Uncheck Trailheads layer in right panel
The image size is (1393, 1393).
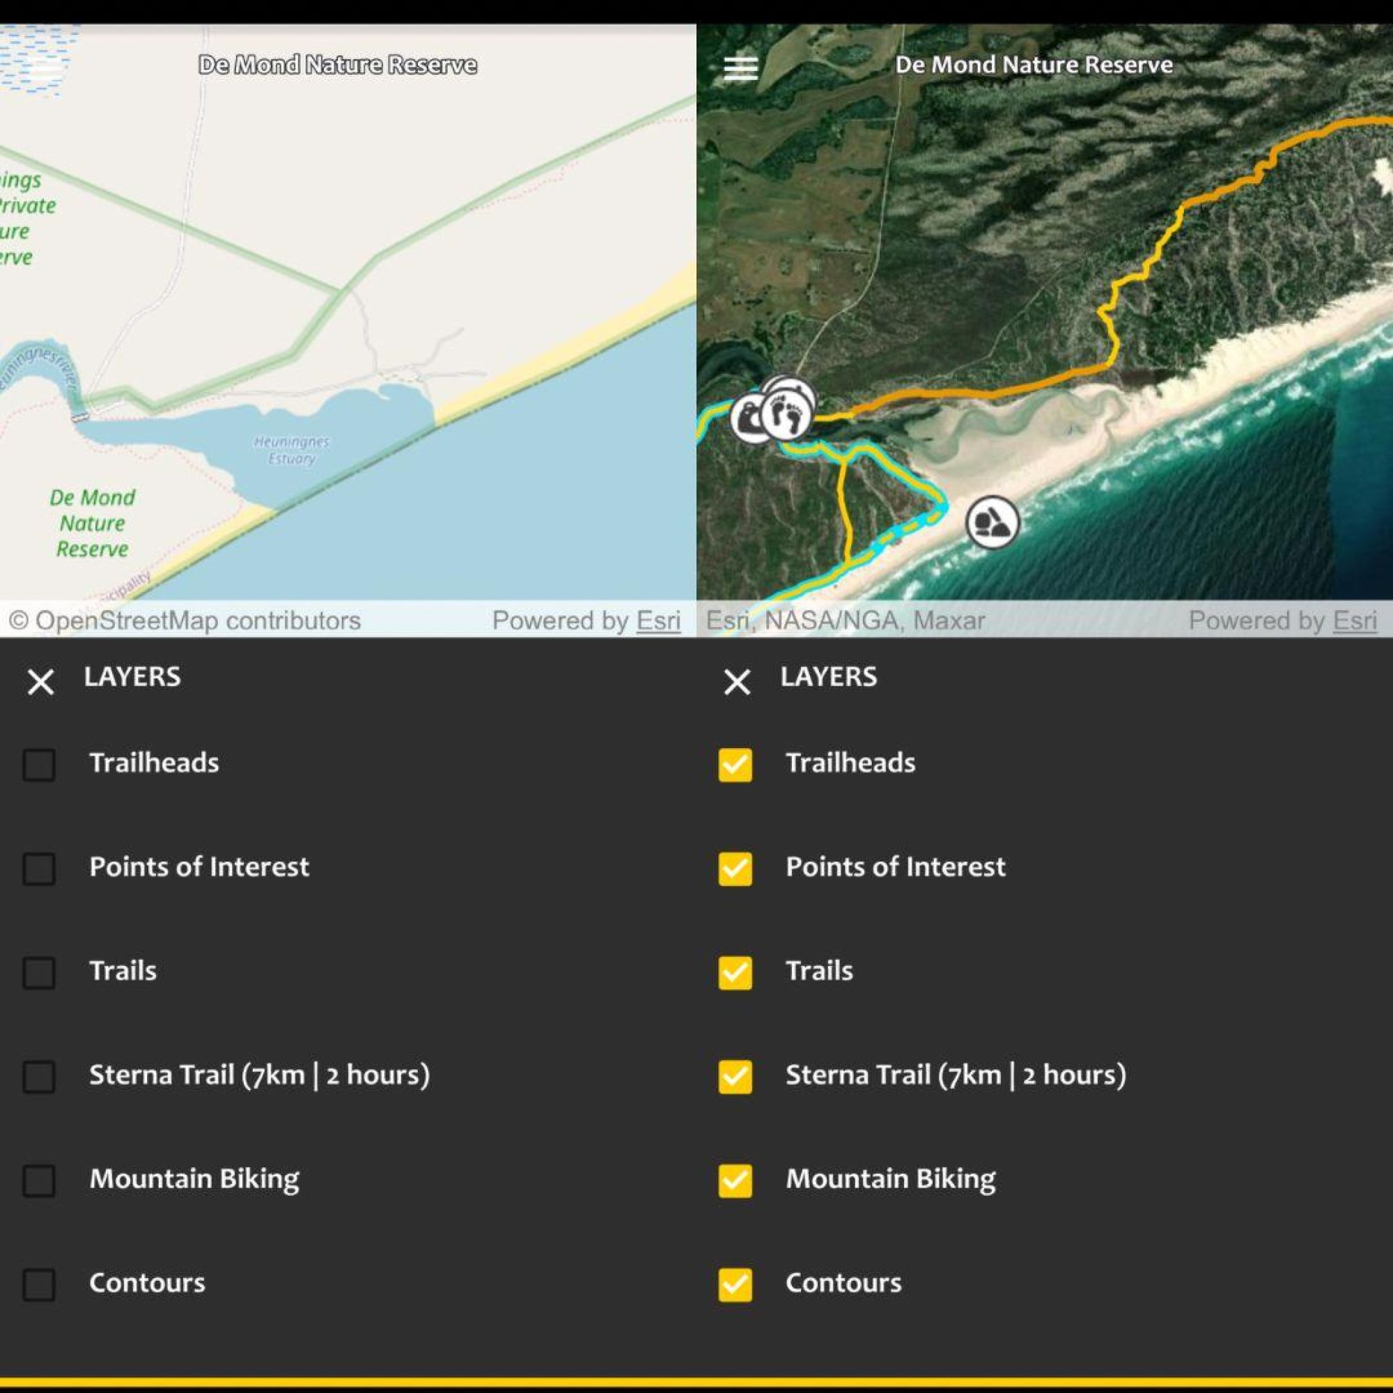click(x=735, y=764)
